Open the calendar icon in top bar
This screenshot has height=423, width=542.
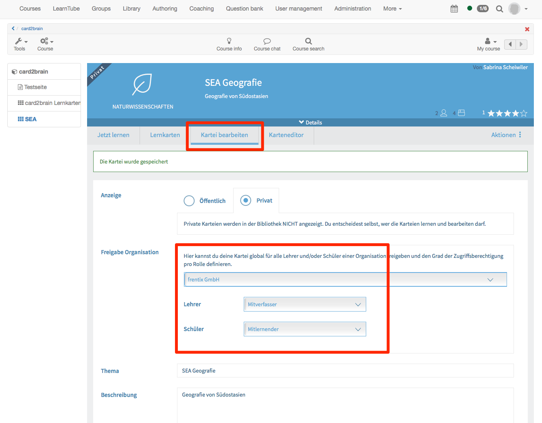pyautogui.click(x=454, y=9)
